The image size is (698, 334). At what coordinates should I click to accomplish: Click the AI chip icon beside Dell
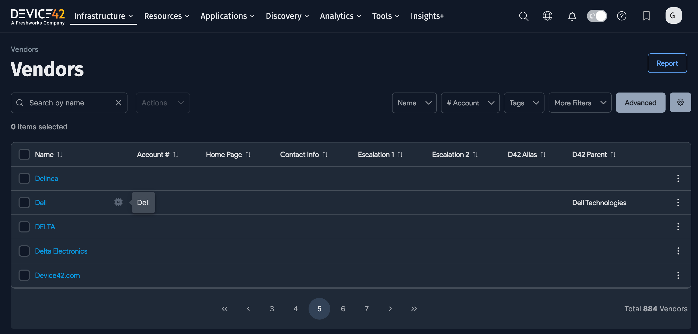pyautogui.click(x=118, y=202)
